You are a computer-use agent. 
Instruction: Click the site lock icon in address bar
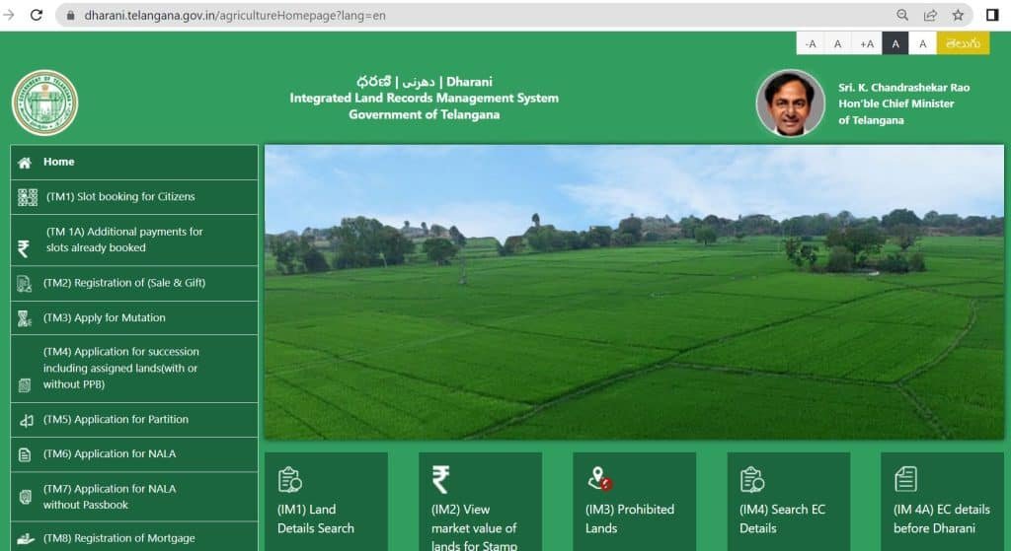[70, 16]
